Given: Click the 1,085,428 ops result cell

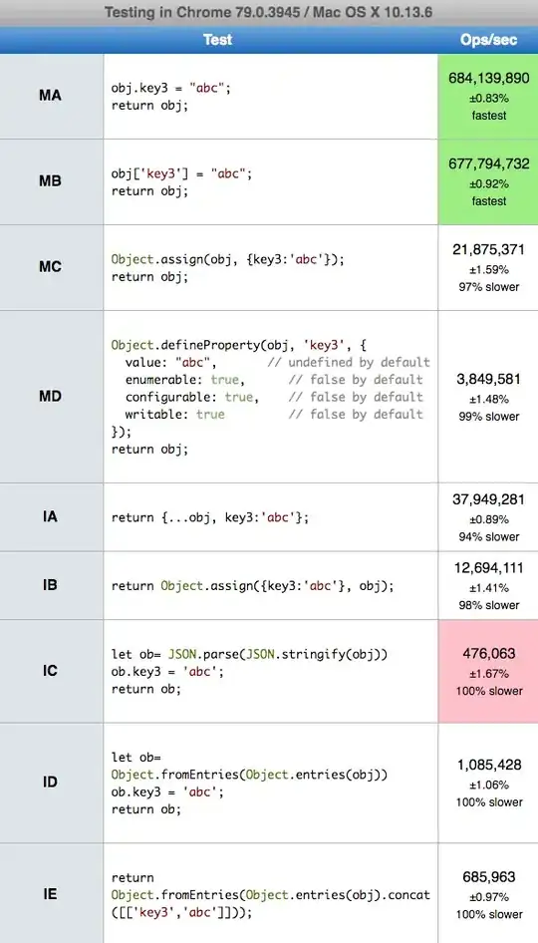Looking at the screenshot, I should click(x=488, y=783).
